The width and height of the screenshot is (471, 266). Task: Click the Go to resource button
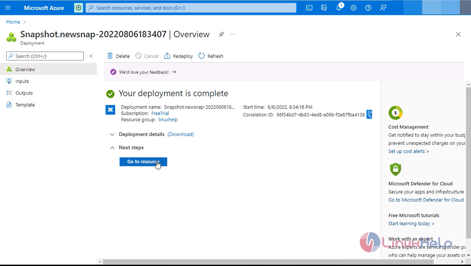tap(143, 162)
